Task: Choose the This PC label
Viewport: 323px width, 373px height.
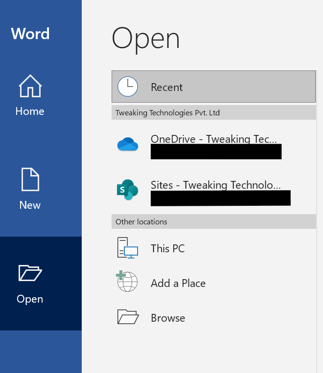Action: [168, 248]
